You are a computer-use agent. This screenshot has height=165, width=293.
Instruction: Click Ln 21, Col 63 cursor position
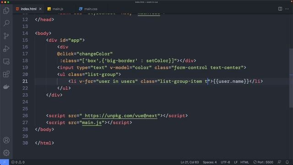190,162
